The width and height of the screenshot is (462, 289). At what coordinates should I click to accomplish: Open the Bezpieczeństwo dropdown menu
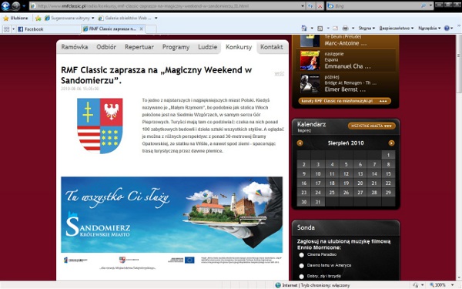pyautogui.click(x=397, y=29)
